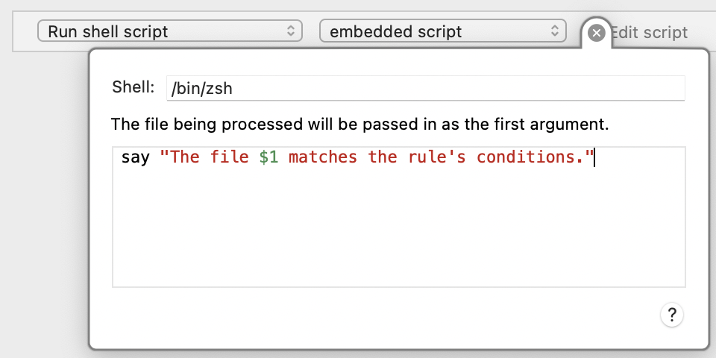The image size is (716, 358).
Task: Click the word matches in the script
Action: tap(323, 157)
